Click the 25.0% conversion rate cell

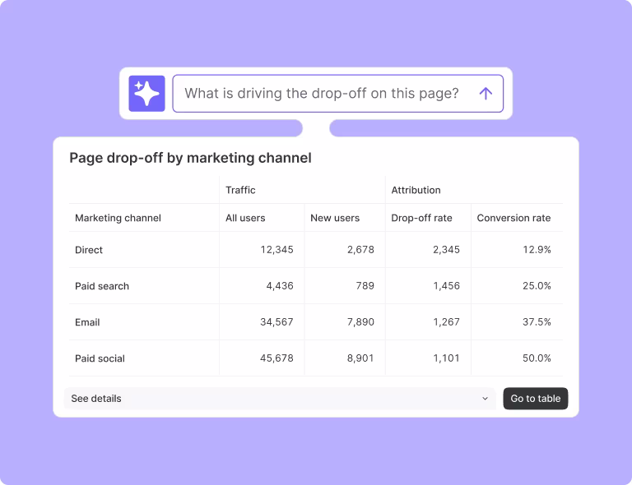[x=537, y=286]
